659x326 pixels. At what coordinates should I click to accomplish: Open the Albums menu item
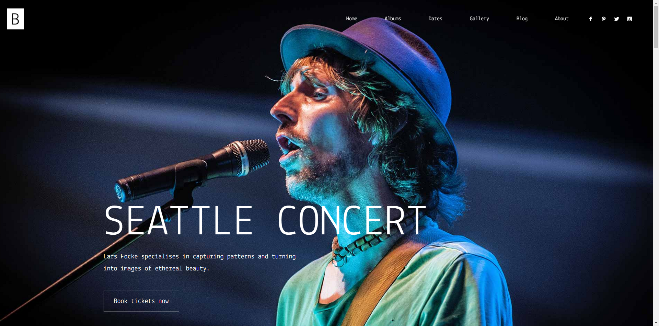(x=393, y=19)
